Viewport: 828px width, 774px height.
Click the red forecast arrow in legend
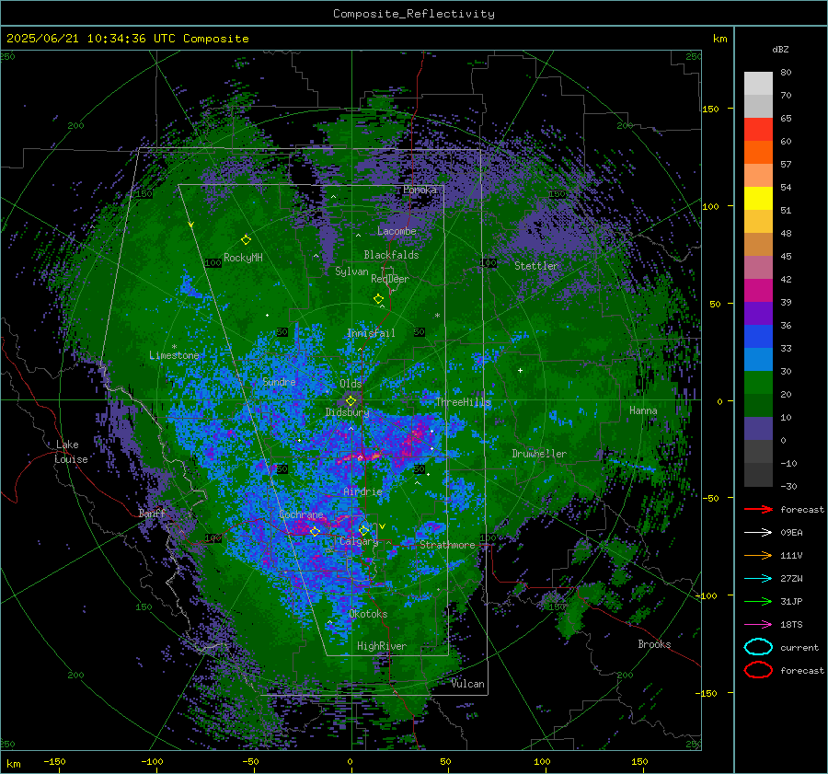(x=758, y=509)
